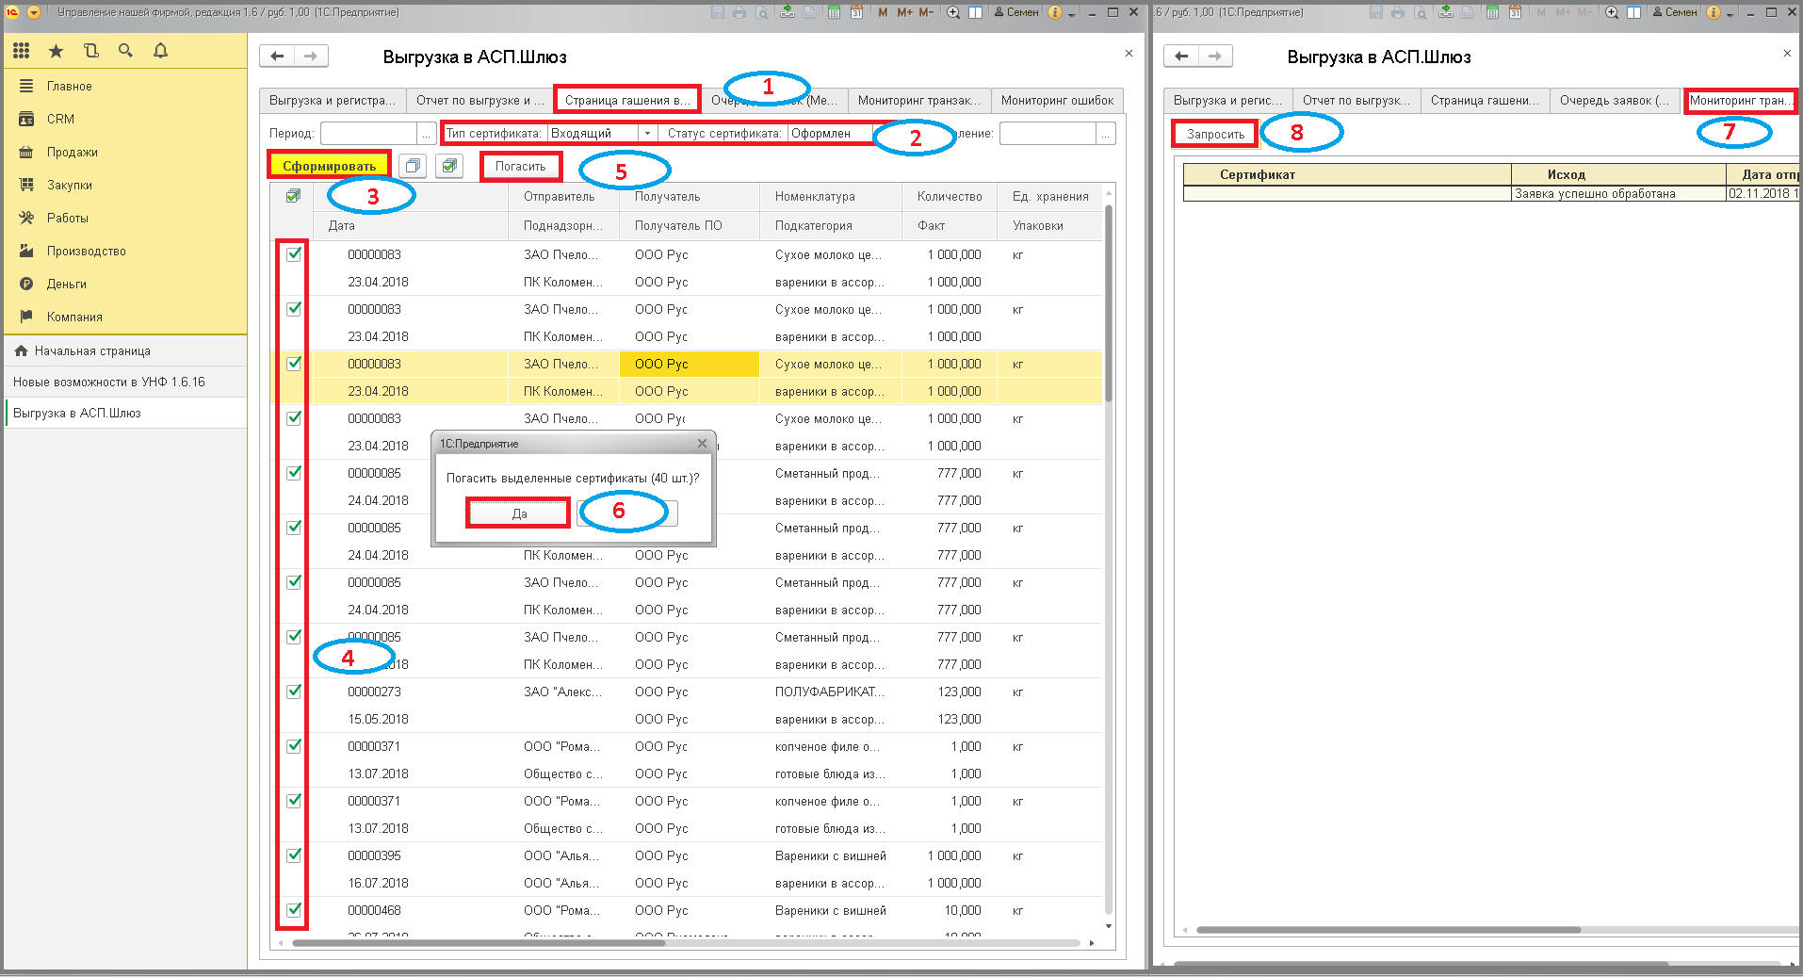This screenshot has height=977, width=1803.
Task: Open calendar icon in left window titlebar
Action: point(856,12)
